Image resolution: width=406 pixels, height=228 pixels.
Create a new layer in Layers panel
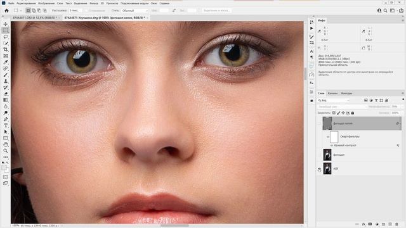[390, 224]
